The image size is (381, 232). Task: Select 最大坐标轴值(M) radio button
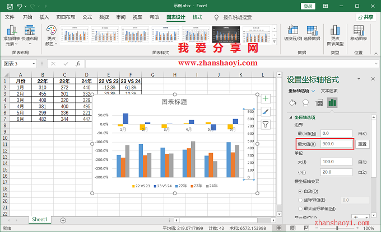(x=300, y=209)
